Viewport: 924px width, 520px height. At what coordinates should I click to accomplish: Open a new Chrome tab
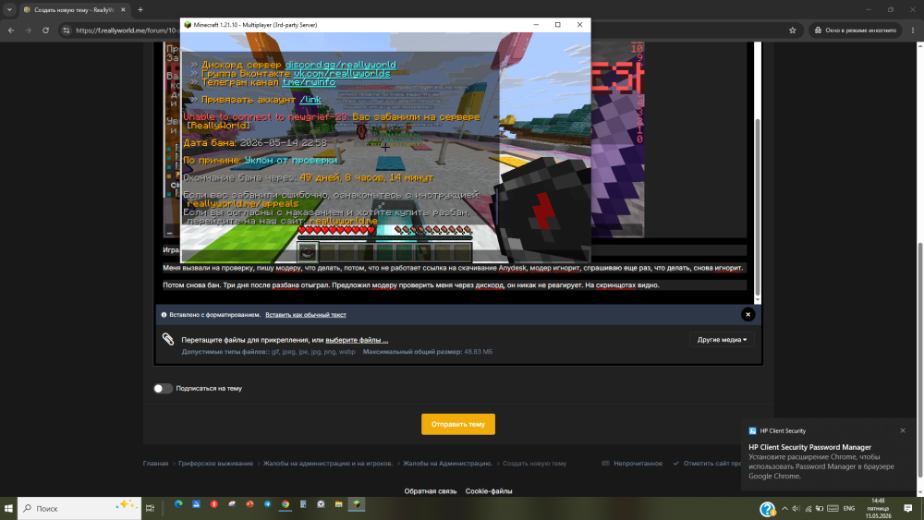click(140, 10)
